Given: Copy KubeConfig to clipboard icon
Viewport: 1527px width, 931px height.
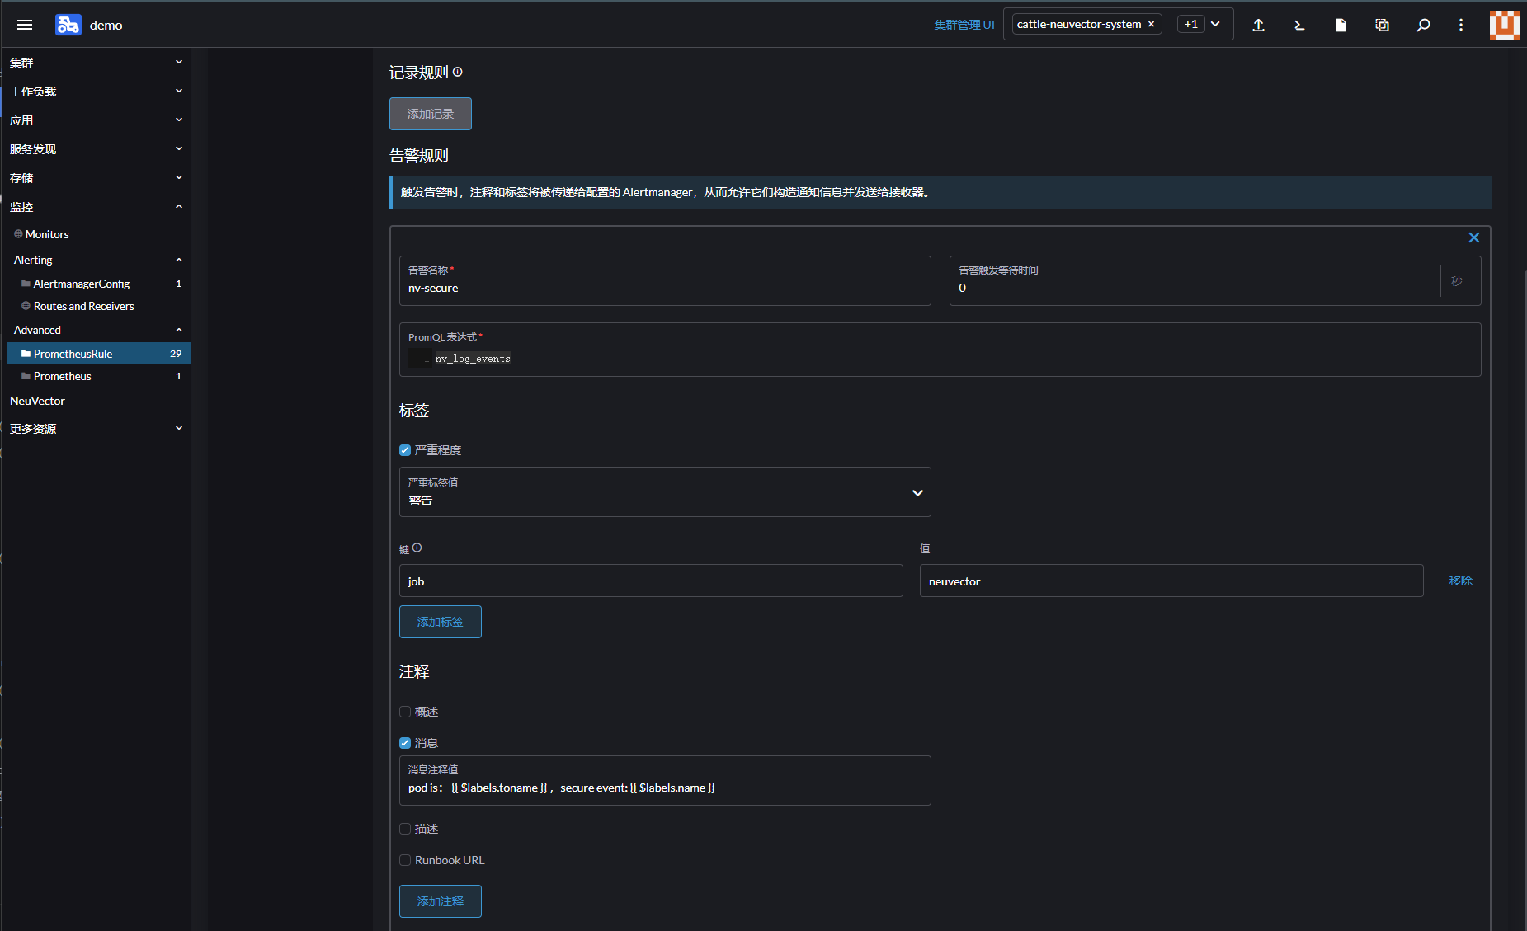Looking at the screenshot, I should click(1382, 25).
